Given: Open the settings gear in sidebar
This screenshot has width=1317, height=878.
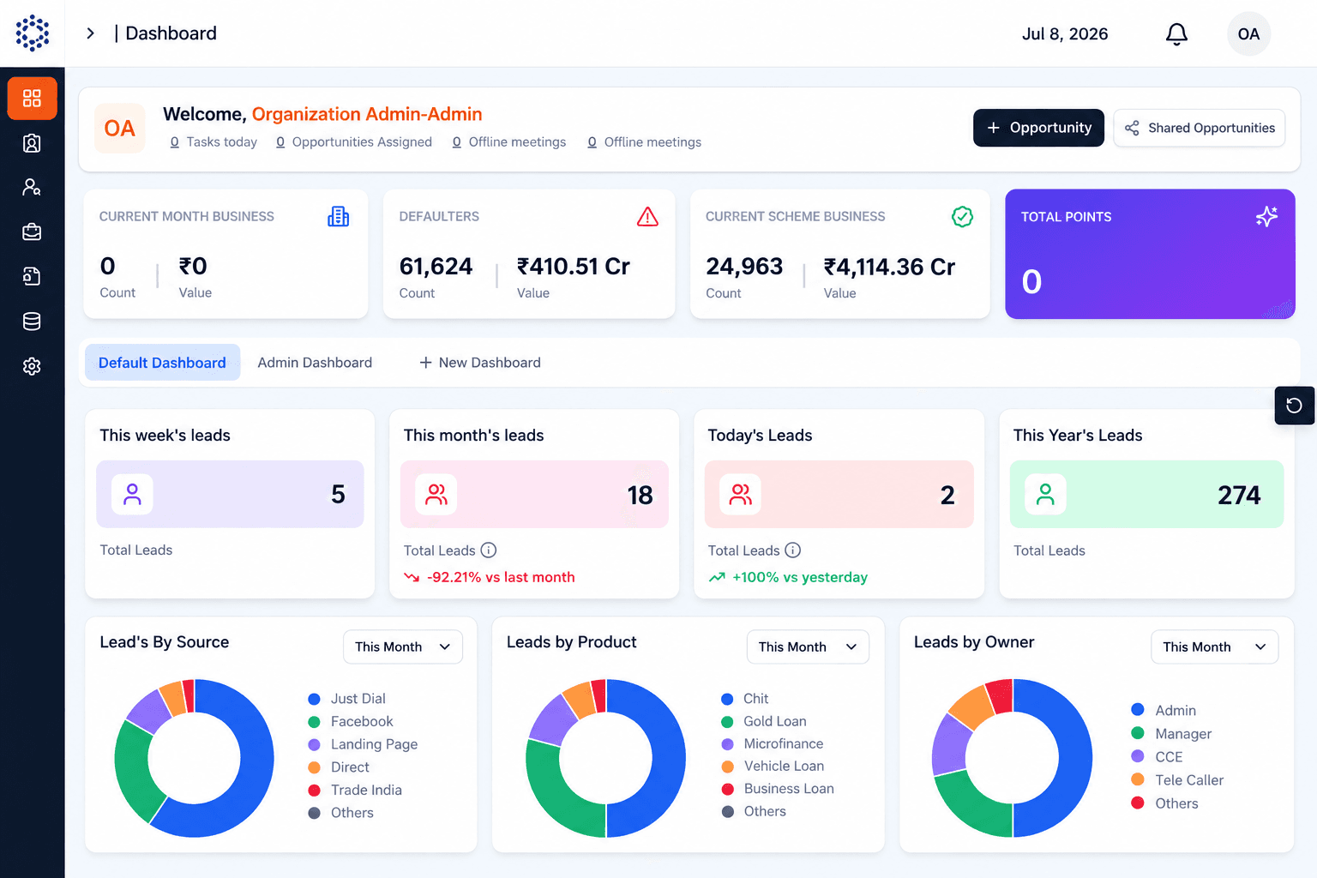Looking at the screenshot, I should coord(32,366).
